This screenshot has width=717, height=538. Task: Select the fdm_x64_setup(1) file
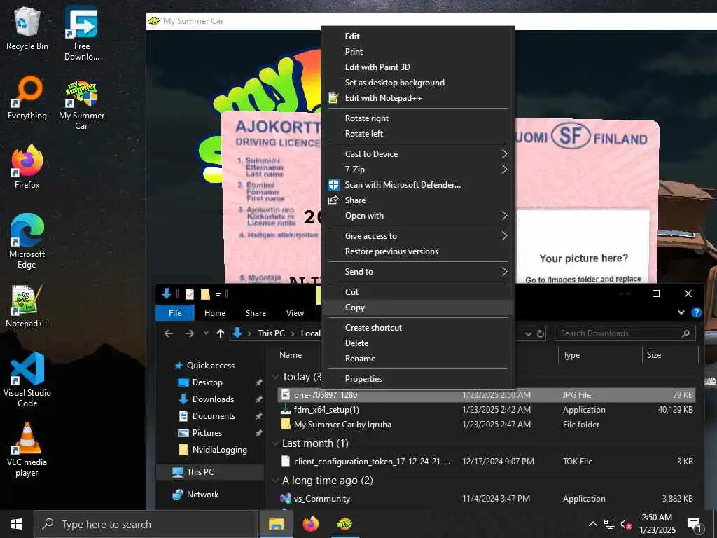[x=487, y=410]
